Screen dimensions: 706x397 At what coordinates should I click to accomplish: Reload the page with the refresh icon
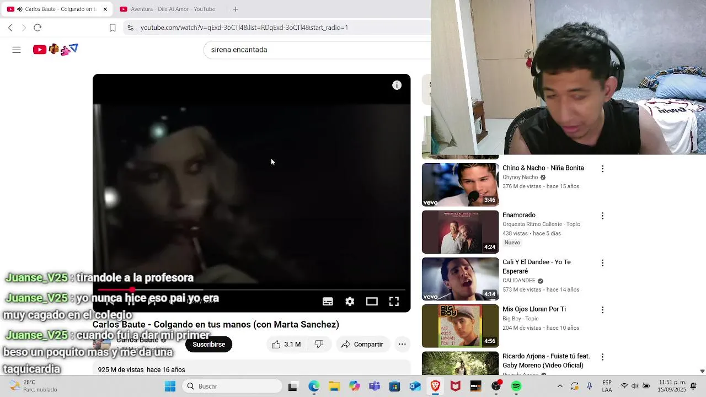(38, 28)
